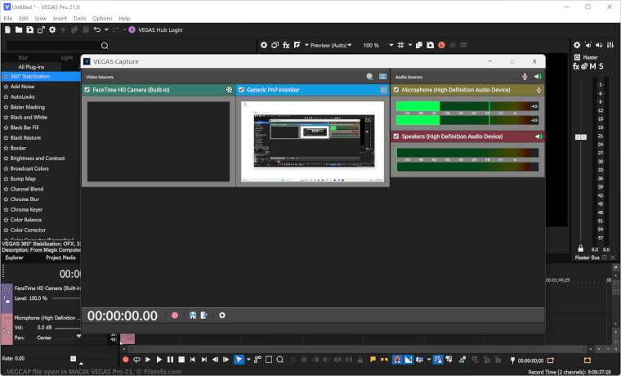
Task: Click the mic icon on Microphone source bar
Action: pyautogui.click(x=538, y=90)
